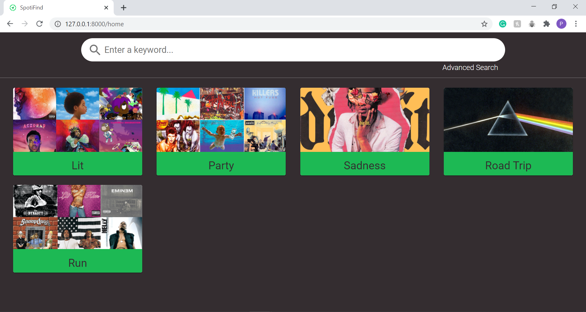
Task: Click the Run album collage thumbnail
Action: [78, 217]
